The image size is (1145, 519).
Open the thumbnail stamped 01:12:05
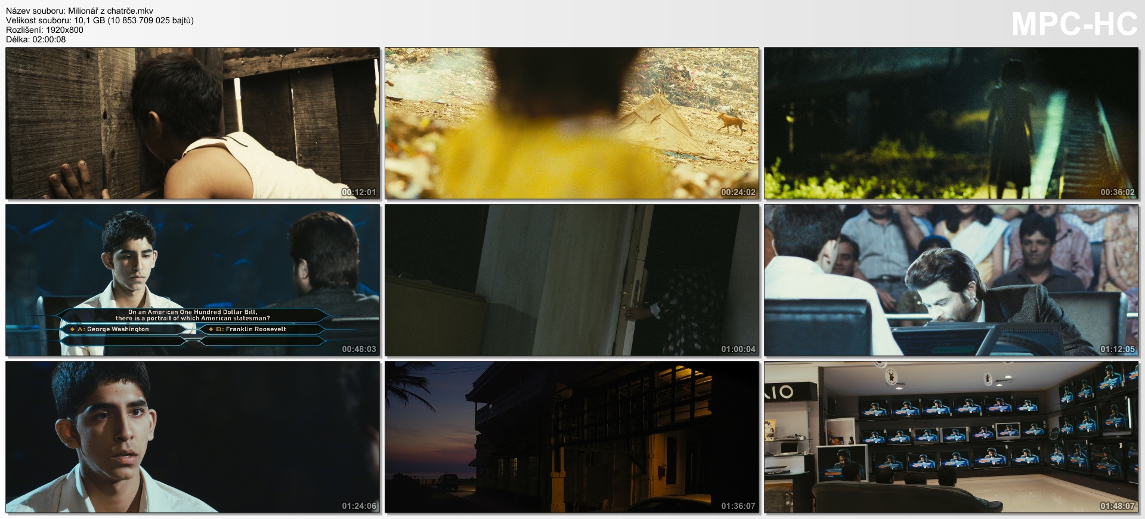tap(951, 280)
